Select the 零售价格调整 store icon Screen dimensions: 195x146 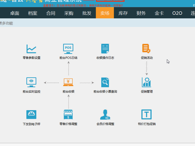tap(68, 114)
